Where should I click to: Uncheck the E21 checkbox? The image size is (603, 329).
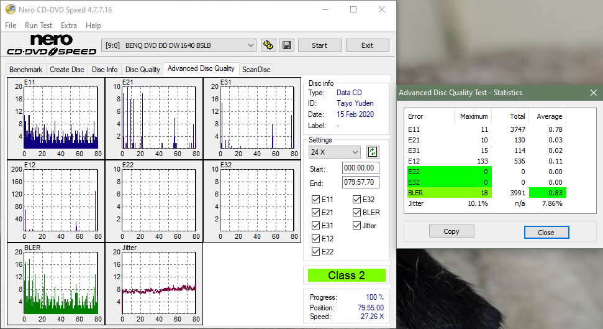coord(315,212)
